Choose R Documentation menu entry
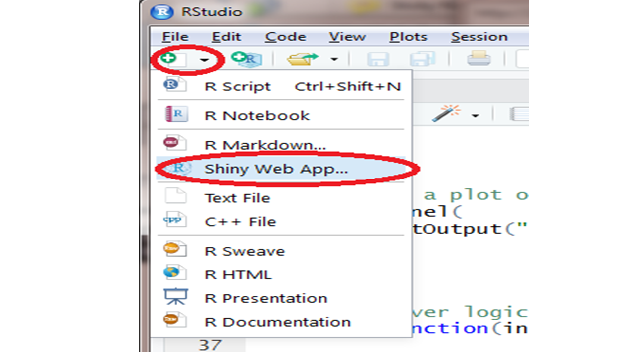Screen dimensions: 638x358 [x=281, y=322]
